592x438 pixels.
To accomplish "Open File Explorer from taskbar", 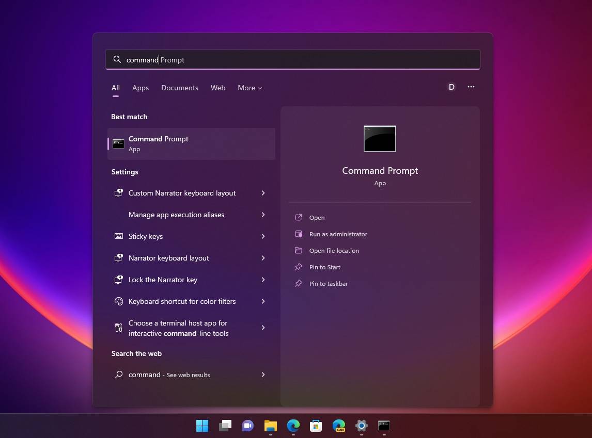I will (x=270, y=426).
